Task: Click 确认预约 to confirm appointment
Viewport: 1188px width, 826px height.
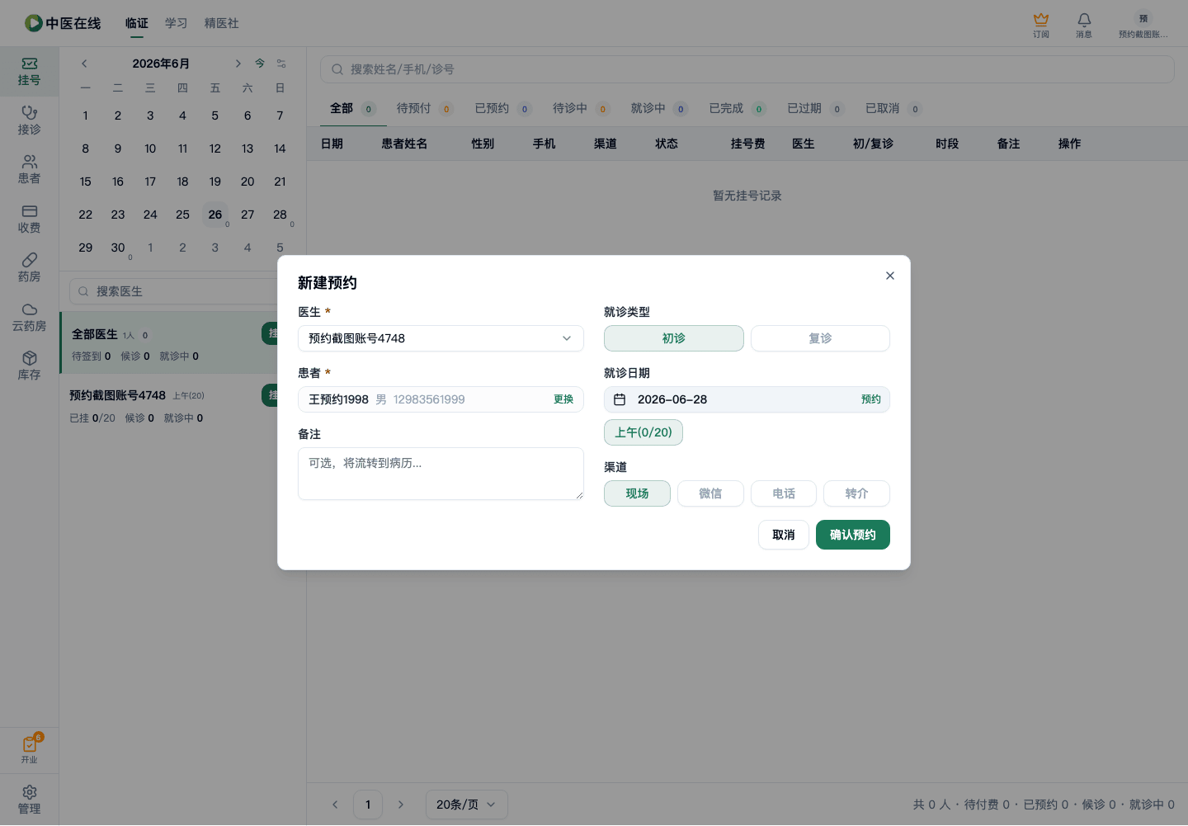Action: pos(853,535)
